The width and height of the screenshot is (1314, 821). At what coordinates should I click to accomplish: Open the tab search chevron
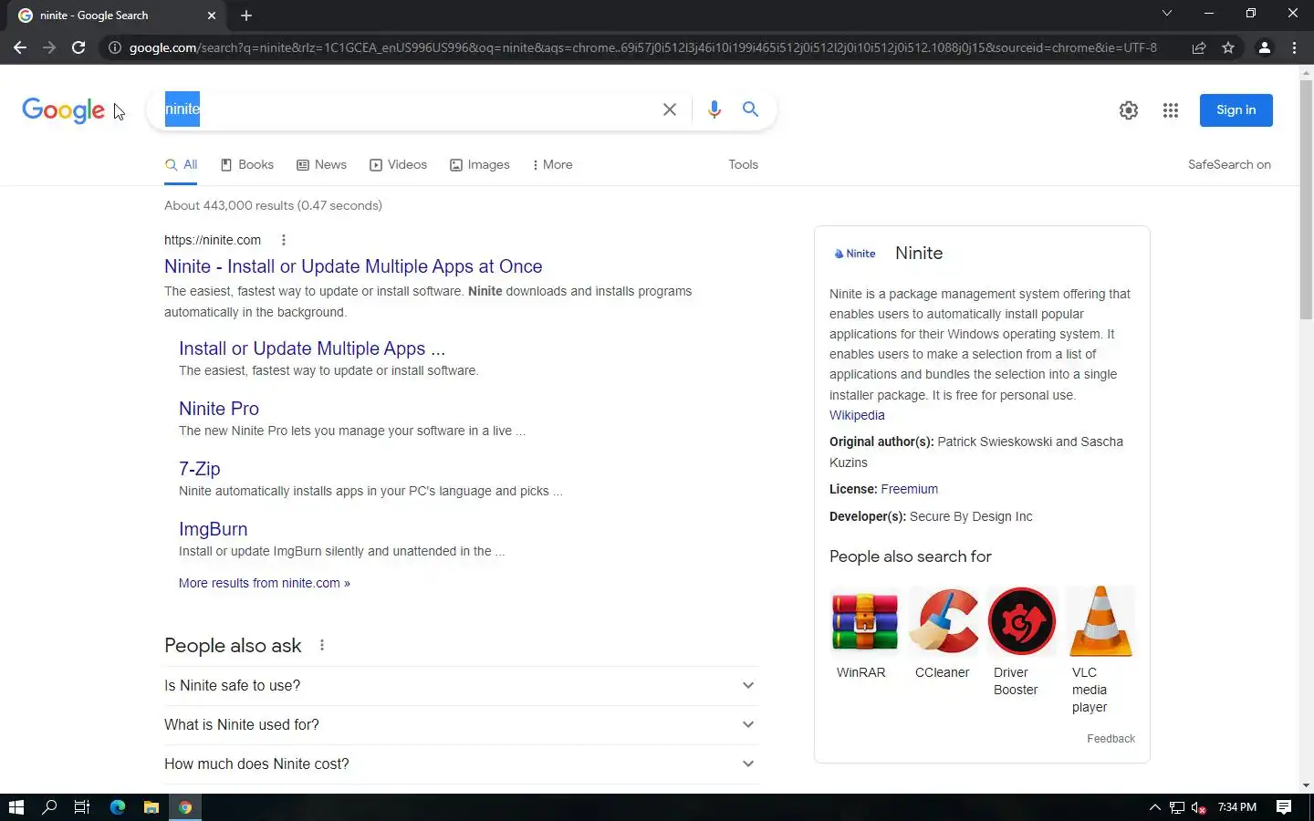tap(1166, 13)
